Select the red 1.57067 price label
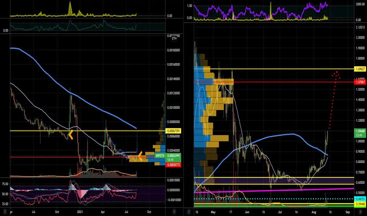367x216 pixels. (x=360, y=82)
